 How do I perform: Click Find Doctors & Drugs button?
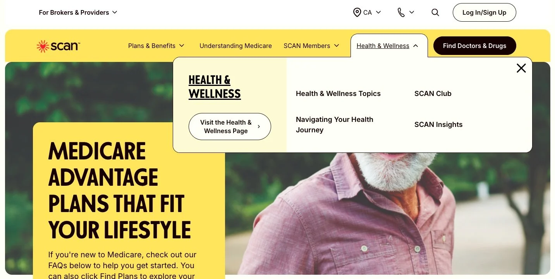(x=474, y=46)
